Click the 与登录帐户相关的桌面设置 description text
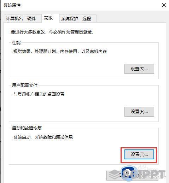 pyautogui.click(x=39, y=94)
